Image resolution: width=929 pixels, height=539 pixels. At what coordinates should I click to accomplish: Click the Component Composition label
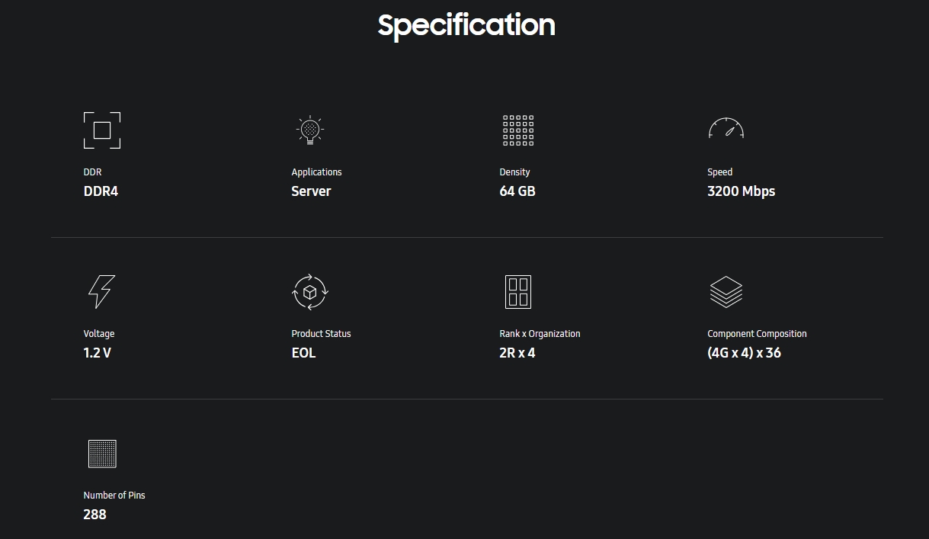pos(757,334)
